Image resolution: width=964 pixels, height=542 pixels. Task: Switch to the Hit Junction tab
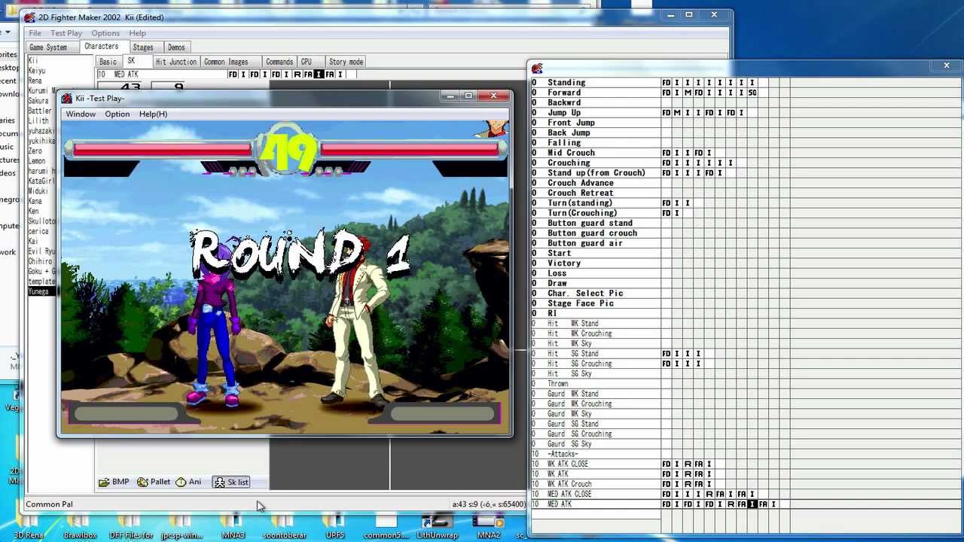click(x=176, y=62)
